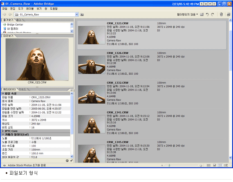Switch to the 폴더 tab

pos(18,20)
